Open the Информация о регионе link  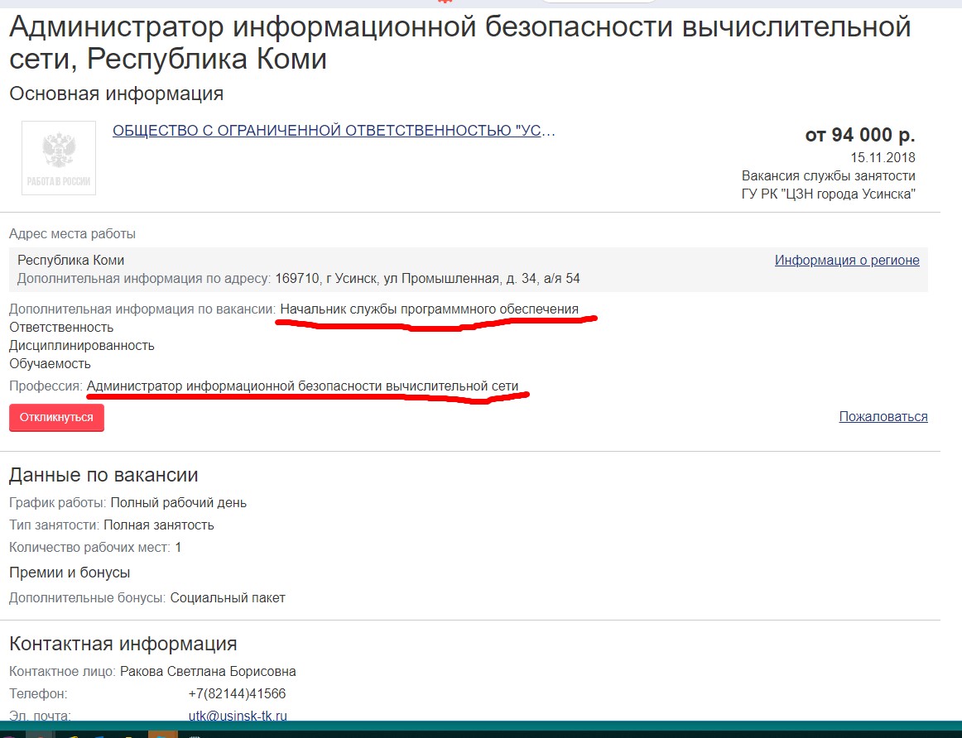click(x=846, y=260)
